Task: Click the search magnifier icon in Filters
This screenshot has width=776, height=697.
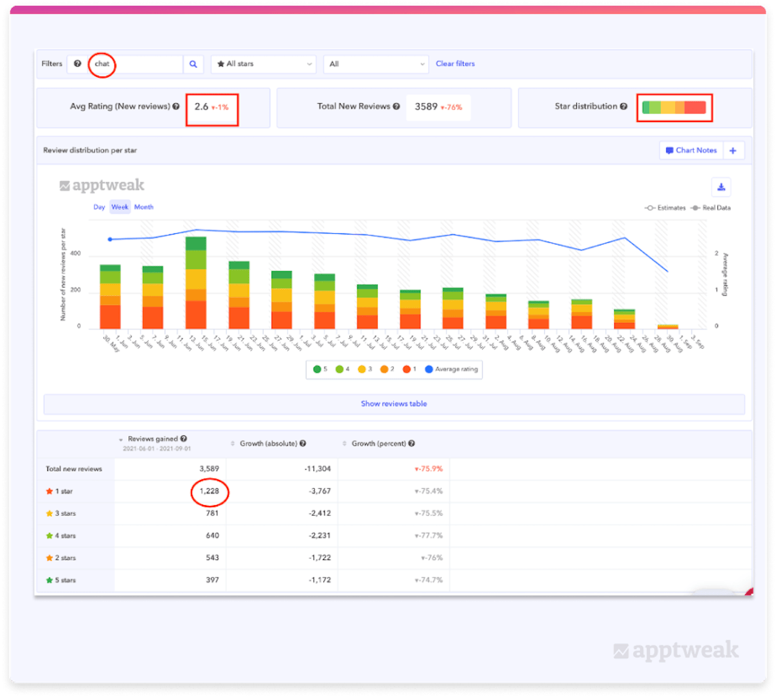Action: (x=193, y=64)
